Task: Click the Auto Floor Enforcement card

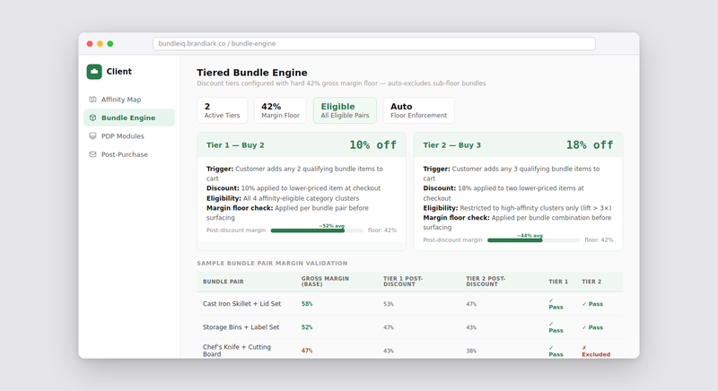Action: [x=418, y=110]
